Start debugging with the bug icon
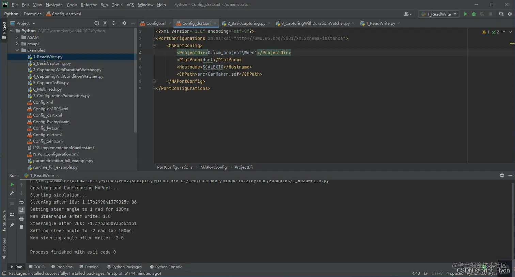The width and height of the screenshot is (515, 277). [473, 14]
